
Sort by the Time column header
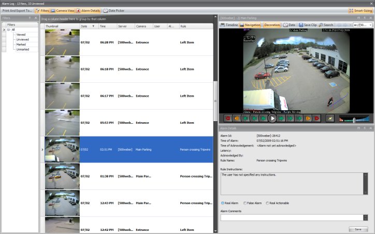click(108, 26)
